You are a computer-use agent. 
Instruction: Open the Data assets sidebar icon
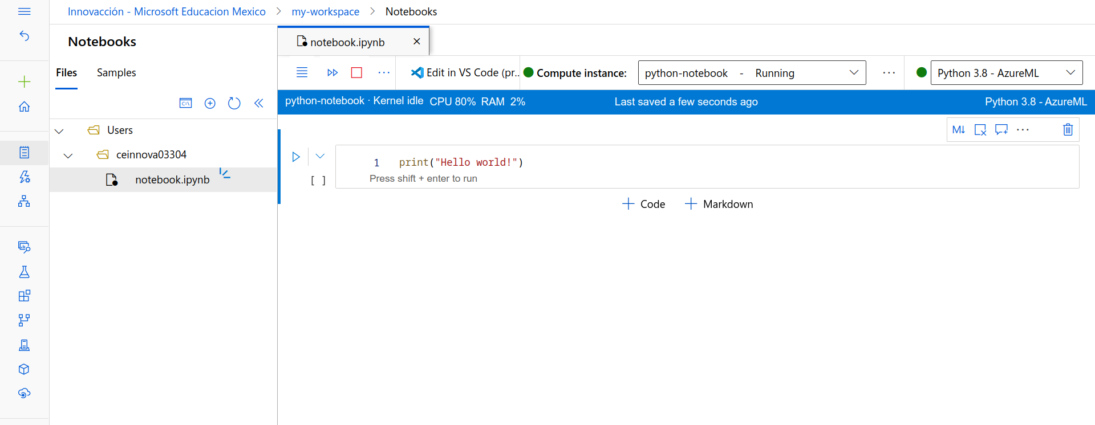(x=25, y=247)
